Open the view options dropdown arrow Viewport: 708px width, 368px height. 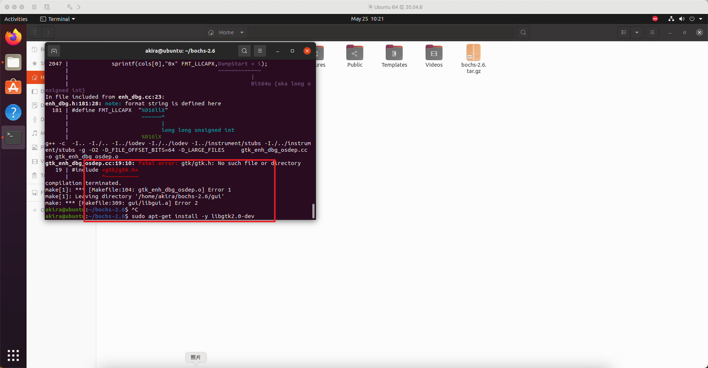point(637,32)
